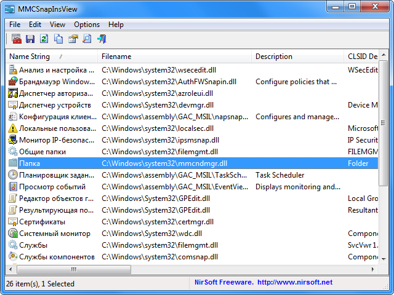
Task: Click the vertical scrollbar thumb
Action: tap(384, 123)
